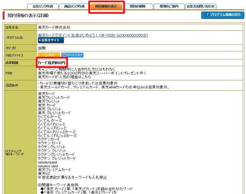Screen dimensions: 246x194
Task: Click the 関連キーワード具体例 heading
Action: coord(58,185)
